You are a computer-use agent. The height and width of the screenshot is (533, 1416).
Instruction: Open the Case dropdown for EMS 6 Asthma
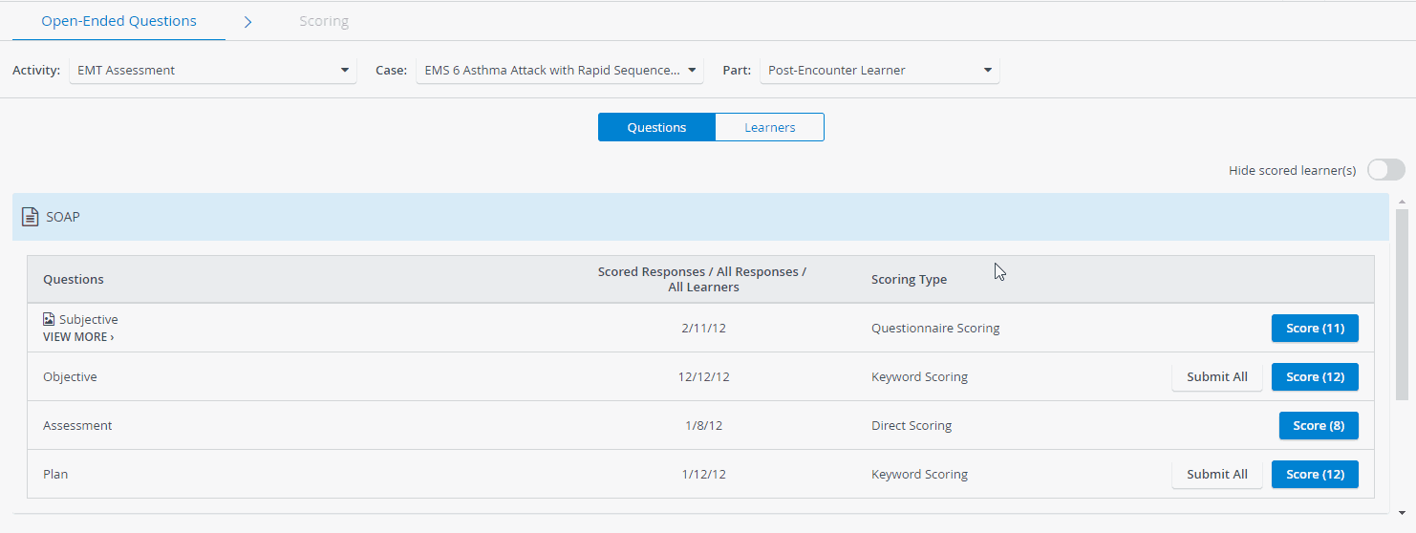click(x=559, y=70)
